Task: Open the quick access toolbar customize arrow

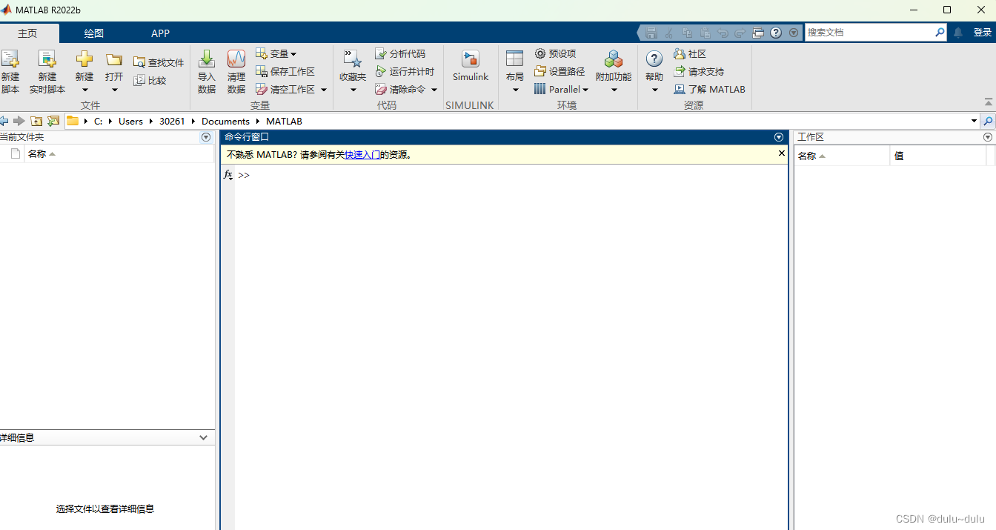Action: [794, 33]
